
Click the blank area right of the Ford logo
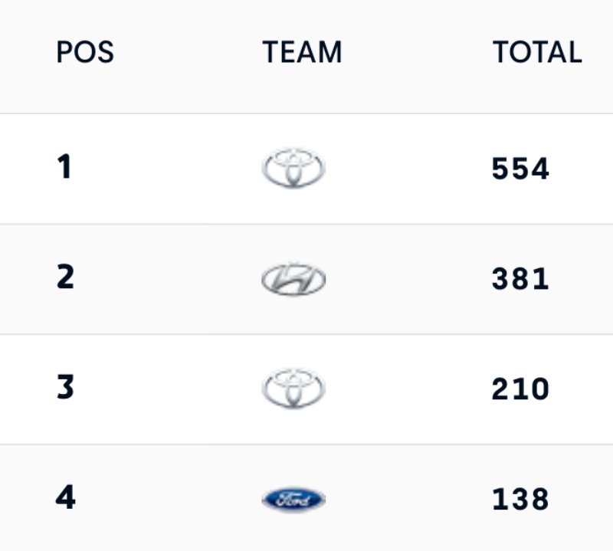tap(408, 500)
